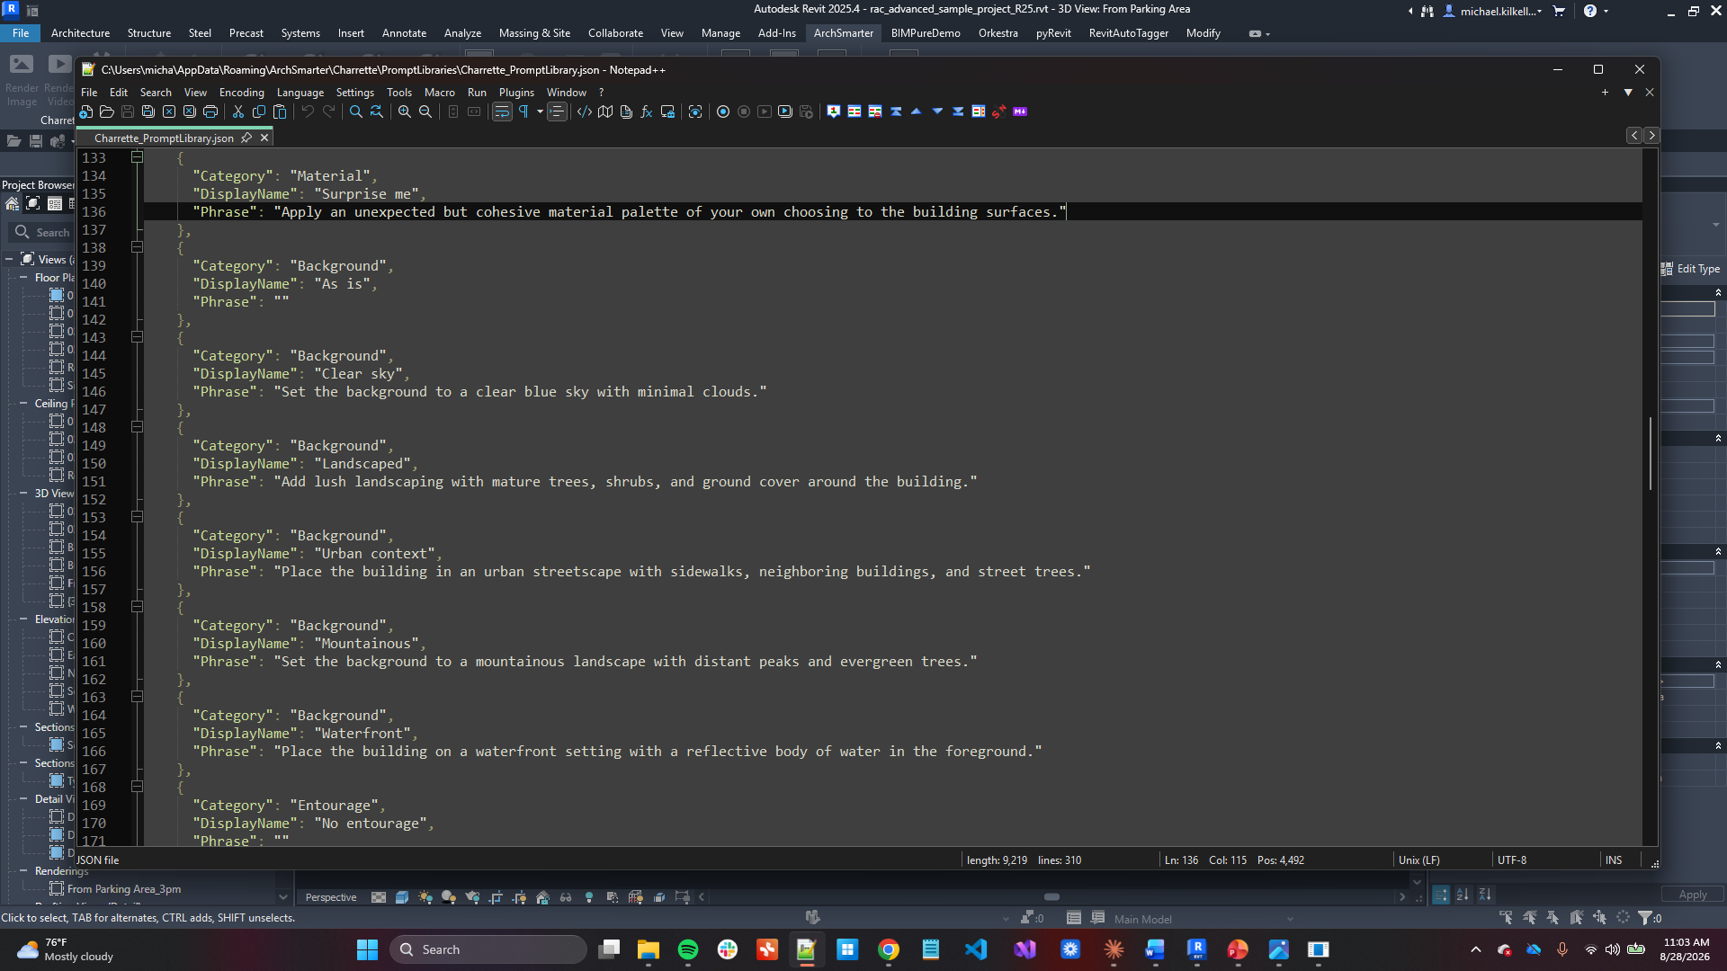Click Edit Type in Revit Properties

point(1691,269)
